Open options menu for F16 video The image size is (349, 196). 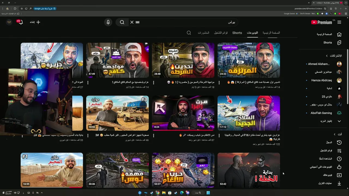click(x=219, y=135)
